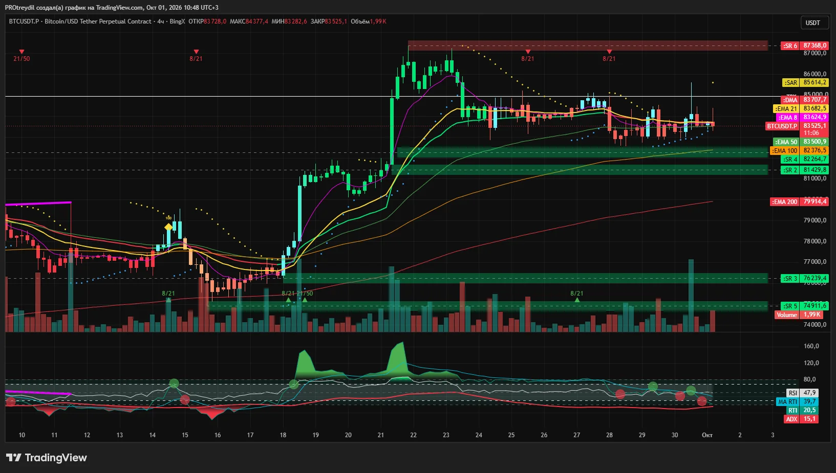836x473 pixels.
Task: Click the BTCUSDT.P 83525,1 last price label
Action: [x=797, y=126]
